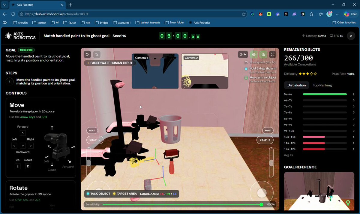Open the bridge bookmarks folder
360x214 pixels.
point(101,23)
